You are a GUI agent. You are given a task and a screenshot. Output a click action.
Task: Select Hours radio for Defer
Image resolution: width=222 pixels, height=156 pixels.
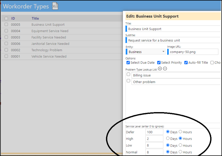pyautogui.click(x=180, y=132)
